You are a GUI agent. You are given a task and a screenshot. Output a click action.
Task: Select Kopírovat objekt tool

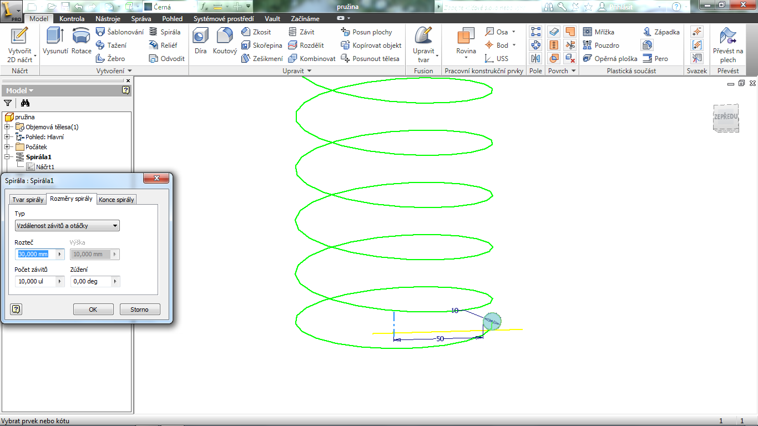(x=371, y=45)
